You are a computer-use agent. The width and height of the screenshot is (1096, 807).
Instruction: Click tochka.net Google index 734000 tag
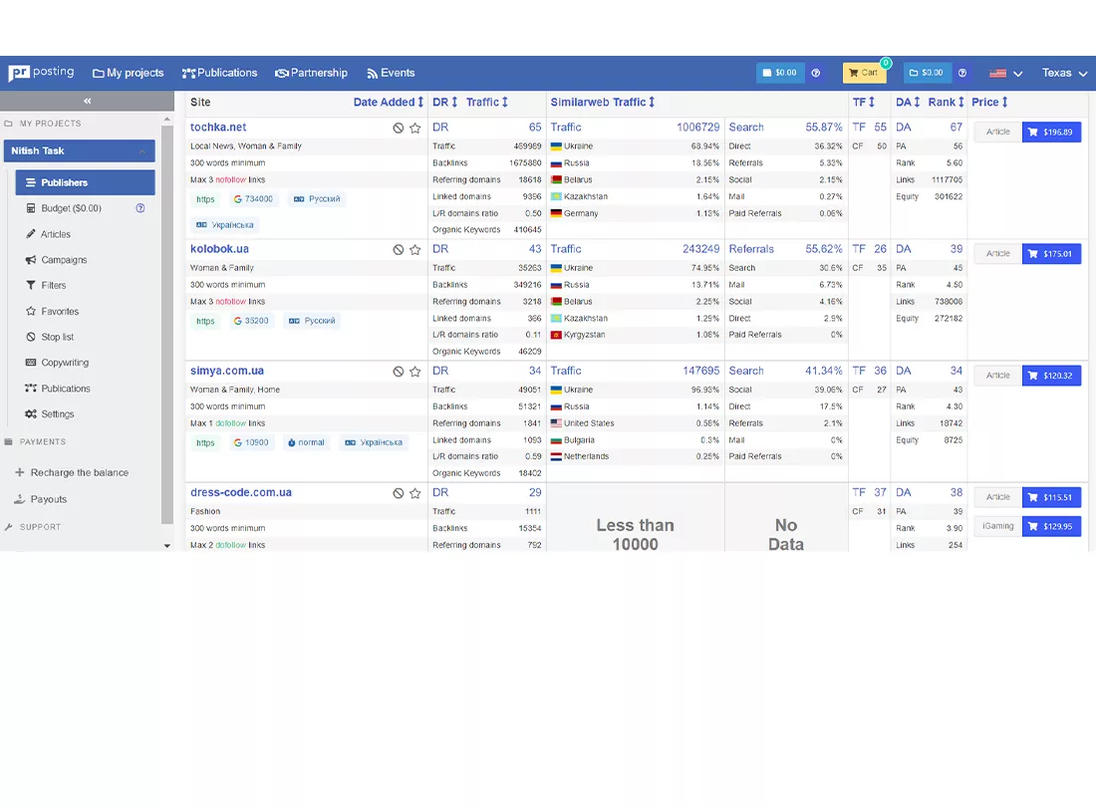point(253,199)
